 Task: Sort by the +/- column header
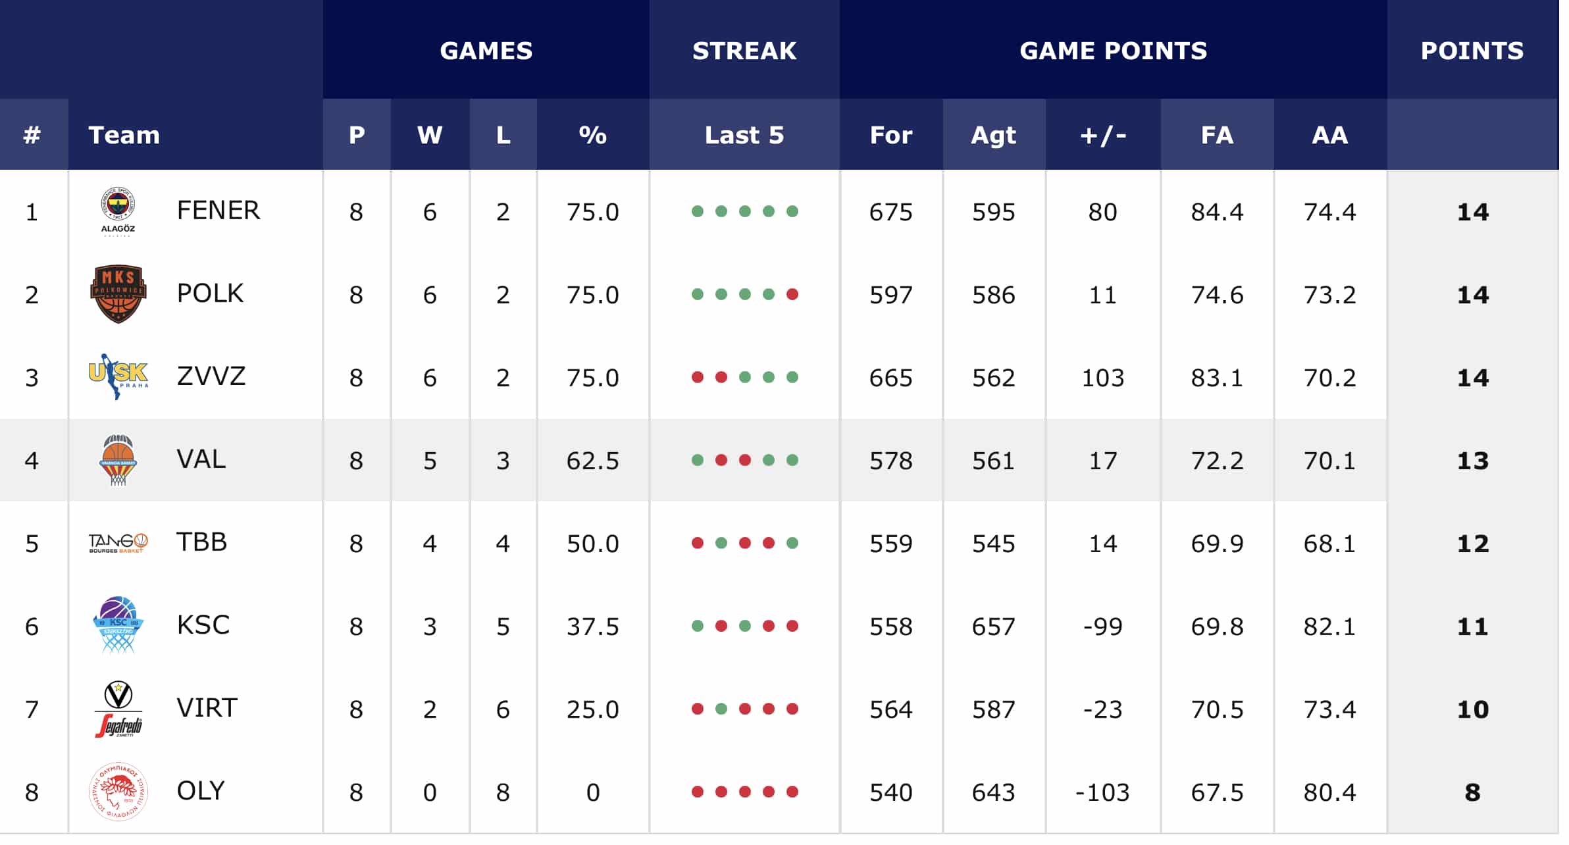[x=1103, y=135]
